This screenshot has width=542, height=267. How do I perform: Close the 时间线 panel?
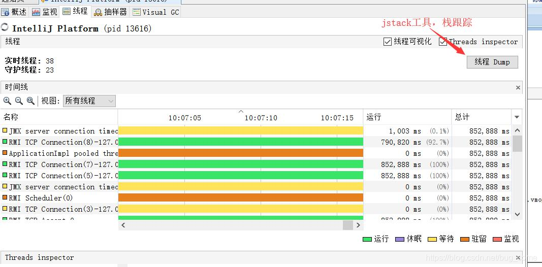[518, 88]
